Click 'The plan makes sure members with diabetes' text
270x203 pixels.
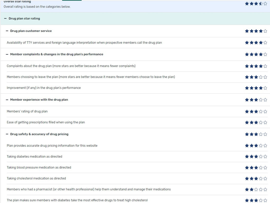click(77, 200)
